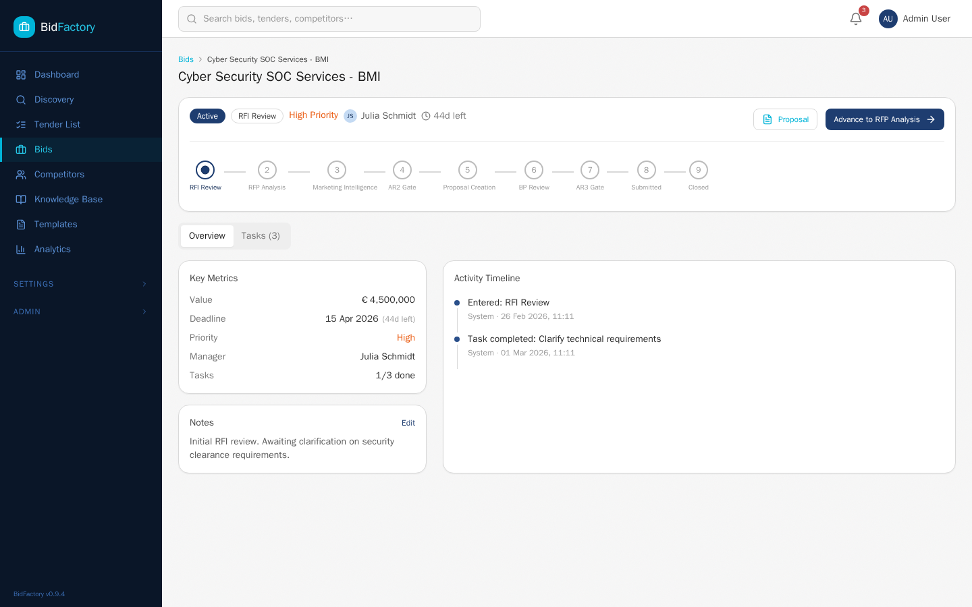Open the Admin User account menu

[x=915, y=19]
